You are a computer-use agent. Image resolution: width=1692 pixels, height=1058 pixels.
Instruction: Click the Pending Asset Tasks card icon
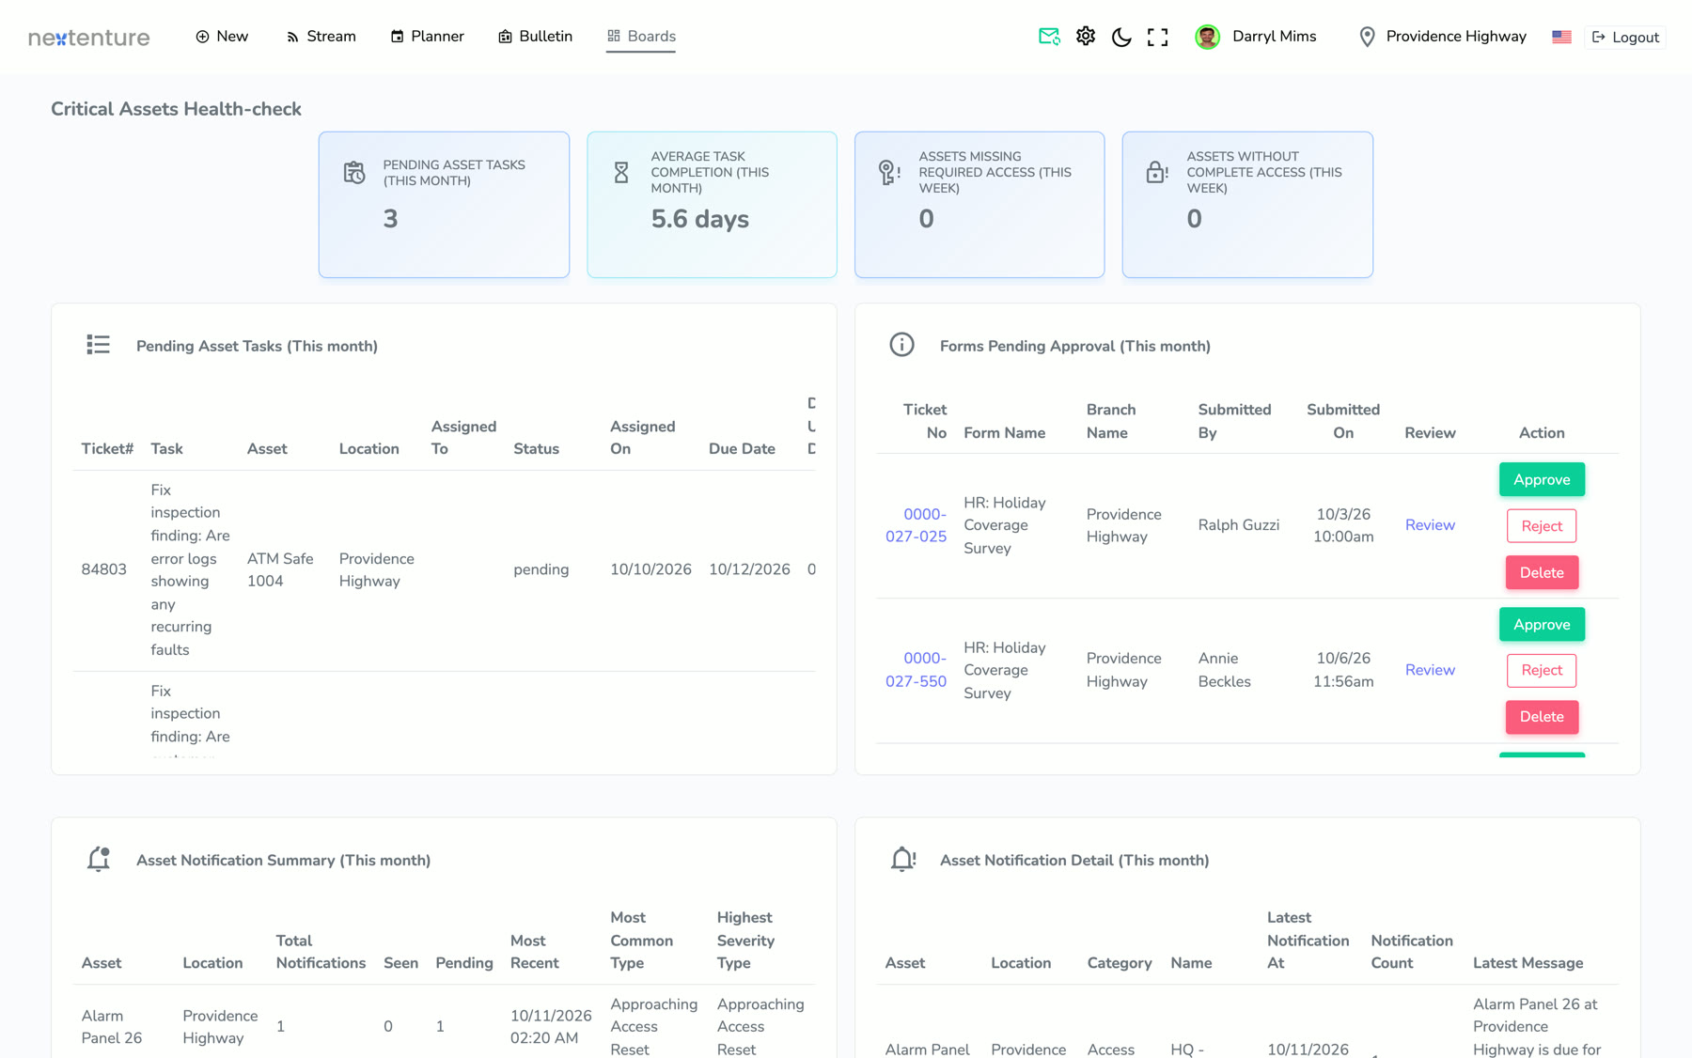[x=354, y=173]
